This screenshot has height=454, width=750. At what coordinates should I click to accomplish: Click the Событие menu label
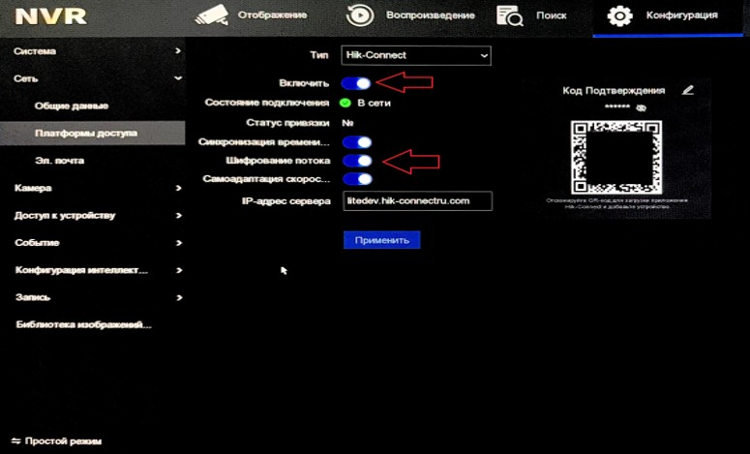(37, 243)
